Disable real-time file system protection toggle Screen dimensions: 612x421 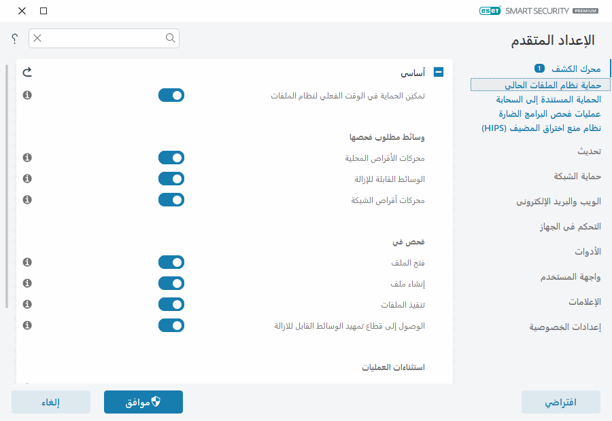171,95
